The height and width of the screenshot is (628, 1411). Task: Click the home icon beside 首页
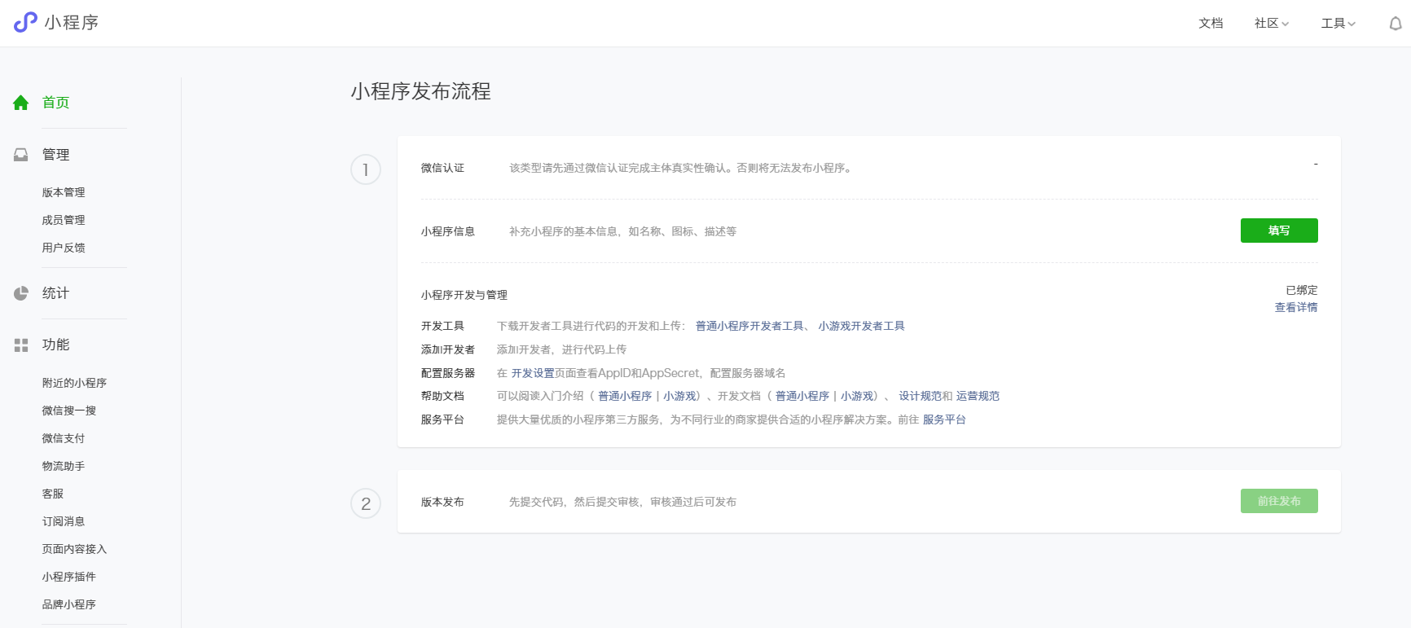pyautogui.click(x=21, y=103)
